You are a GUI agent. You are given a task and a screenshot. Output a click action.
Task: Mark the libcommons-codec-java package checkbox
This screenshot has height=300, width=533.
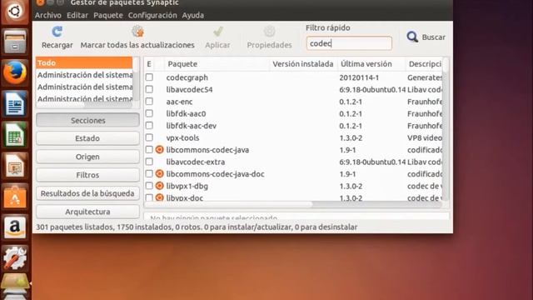tap(149, 150)
